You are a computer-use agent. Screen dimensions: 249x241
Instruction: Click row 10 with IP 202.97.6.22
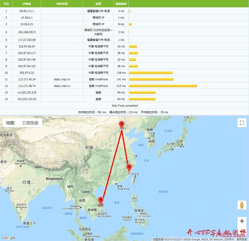tap(27, 72)
